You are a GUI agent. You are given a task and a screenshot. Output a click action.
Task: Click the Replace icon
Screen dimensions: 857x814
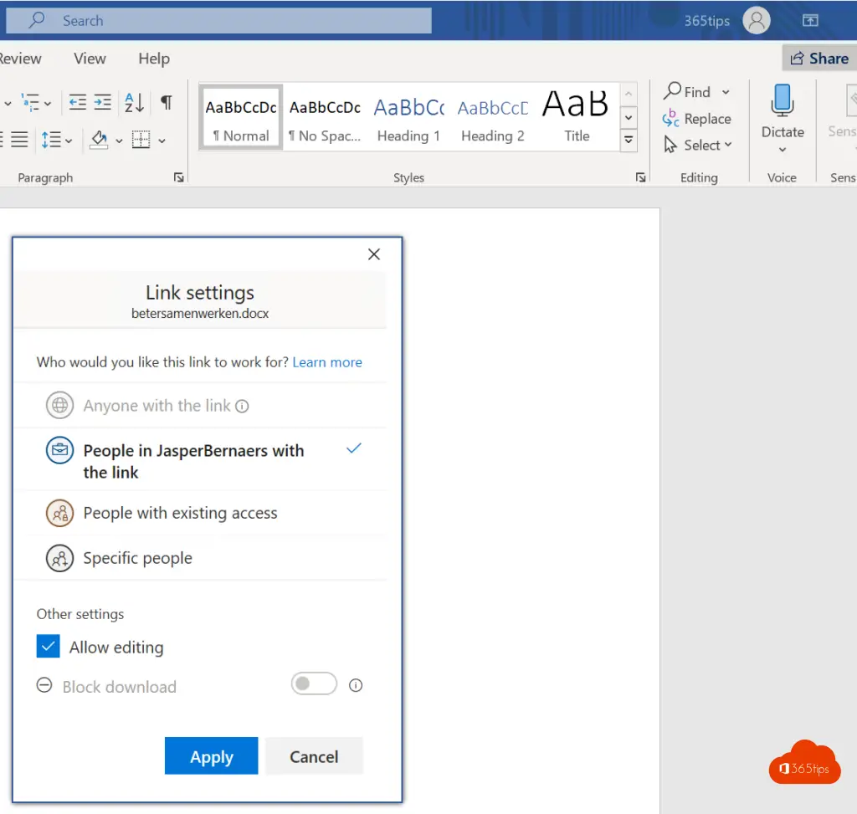point(670,118)
